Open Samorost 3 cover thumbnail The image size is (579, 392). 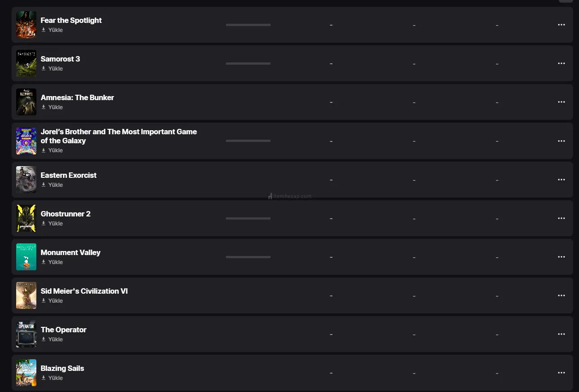coord(26,63)
